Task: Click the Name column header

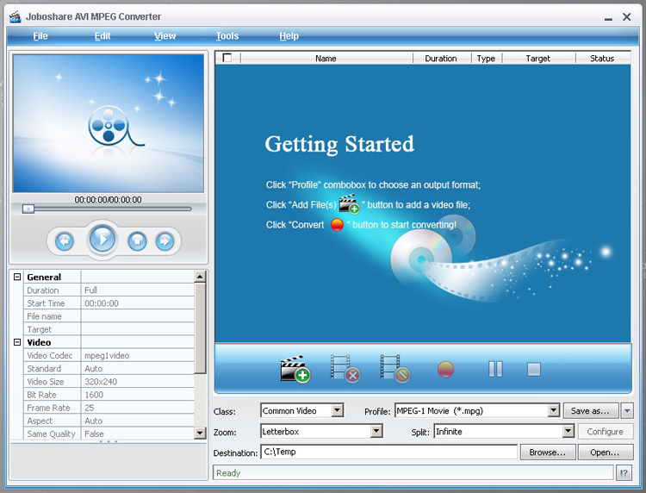Action: click(x=326, y=58)
